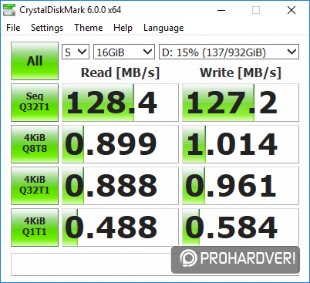
Task: Open the Theme menu
Action: [x=89, y=28]
